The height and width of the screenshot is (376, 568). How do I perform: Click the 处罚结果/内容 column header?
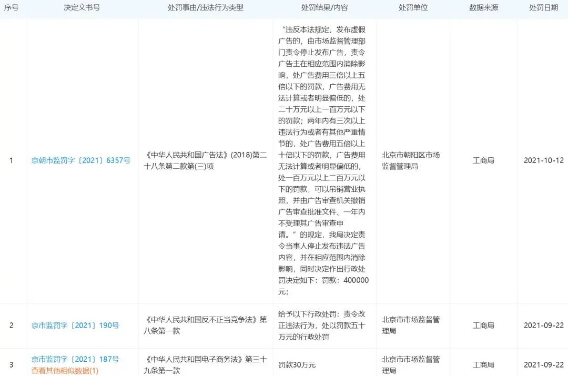point(324,7)
